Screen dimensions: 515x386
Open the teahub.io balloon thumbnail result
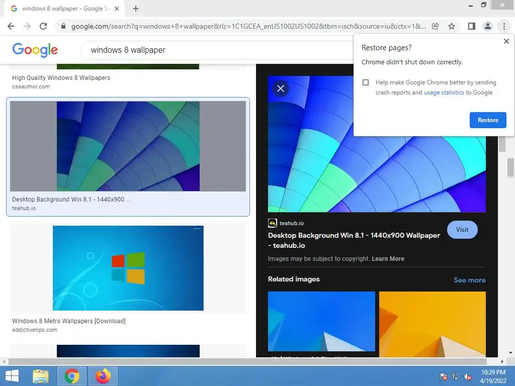(x=128, y=146)
